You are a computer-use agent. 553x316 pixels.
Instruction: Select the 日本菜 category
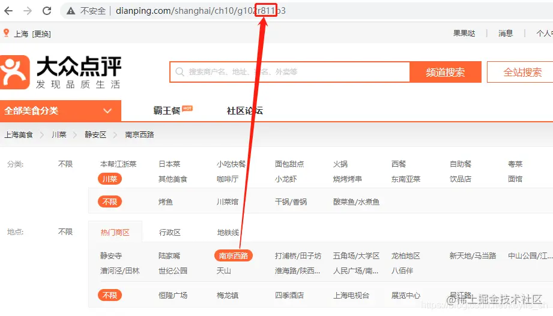(169, 164)
